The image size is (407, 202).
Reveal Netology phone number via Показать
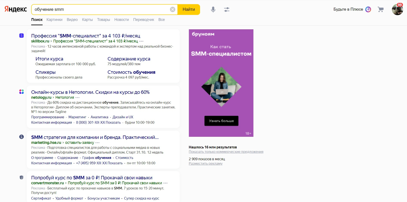tap(114, 123)
